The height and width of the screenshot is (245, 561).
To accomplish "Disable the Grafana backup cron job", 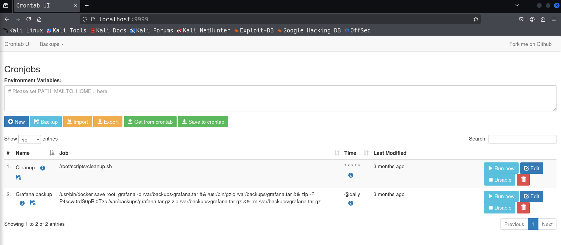I will click(500, 207).
